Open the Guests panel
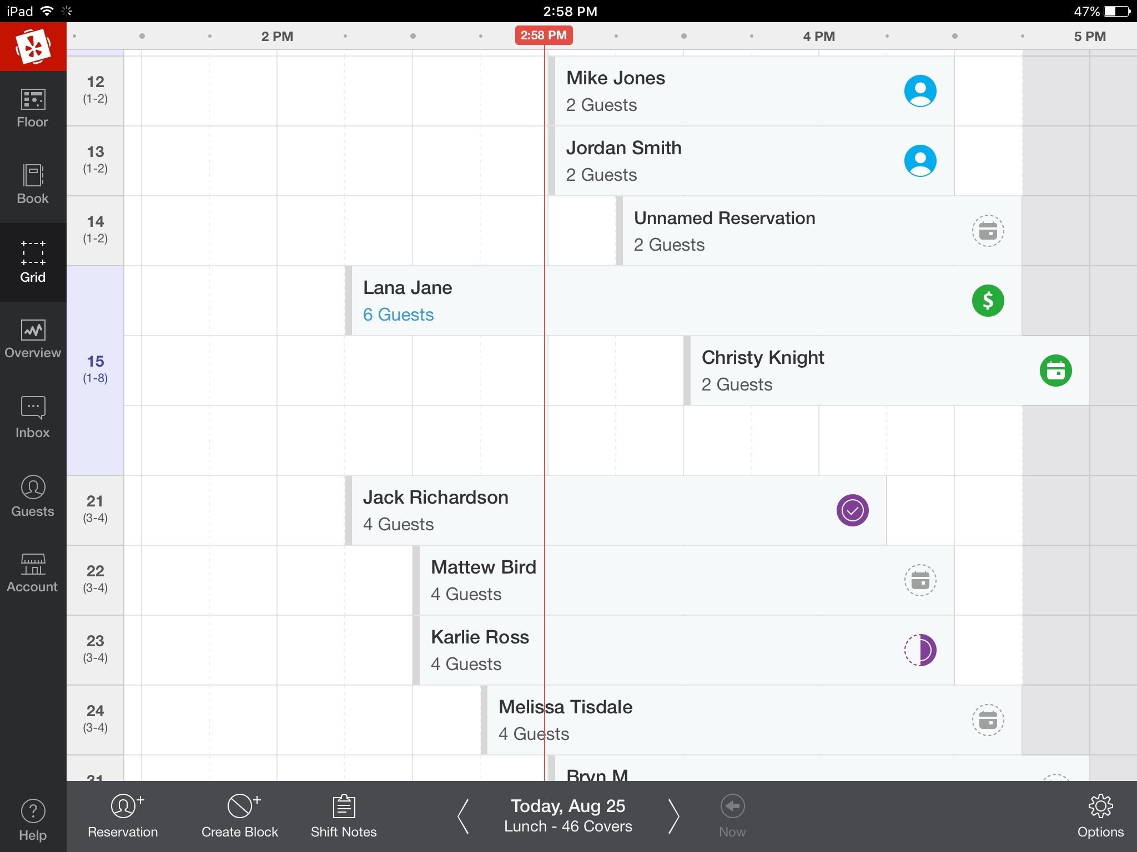Screen dimensions: 1137x852 (x=32, y=496)
